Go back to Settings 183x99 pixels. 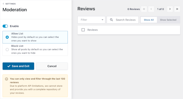[x=9, y=4]
